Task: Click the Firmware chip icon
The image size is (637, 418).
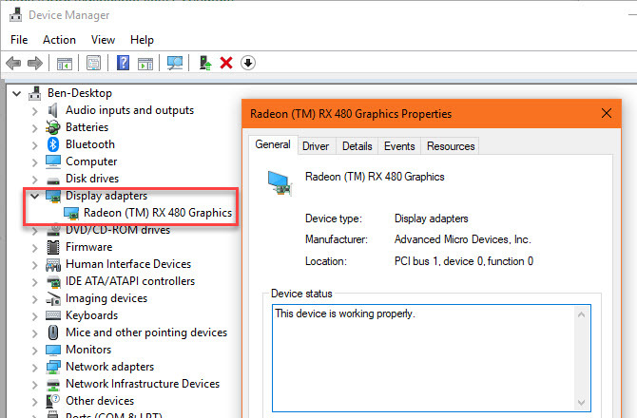Action: click(53, 247)
